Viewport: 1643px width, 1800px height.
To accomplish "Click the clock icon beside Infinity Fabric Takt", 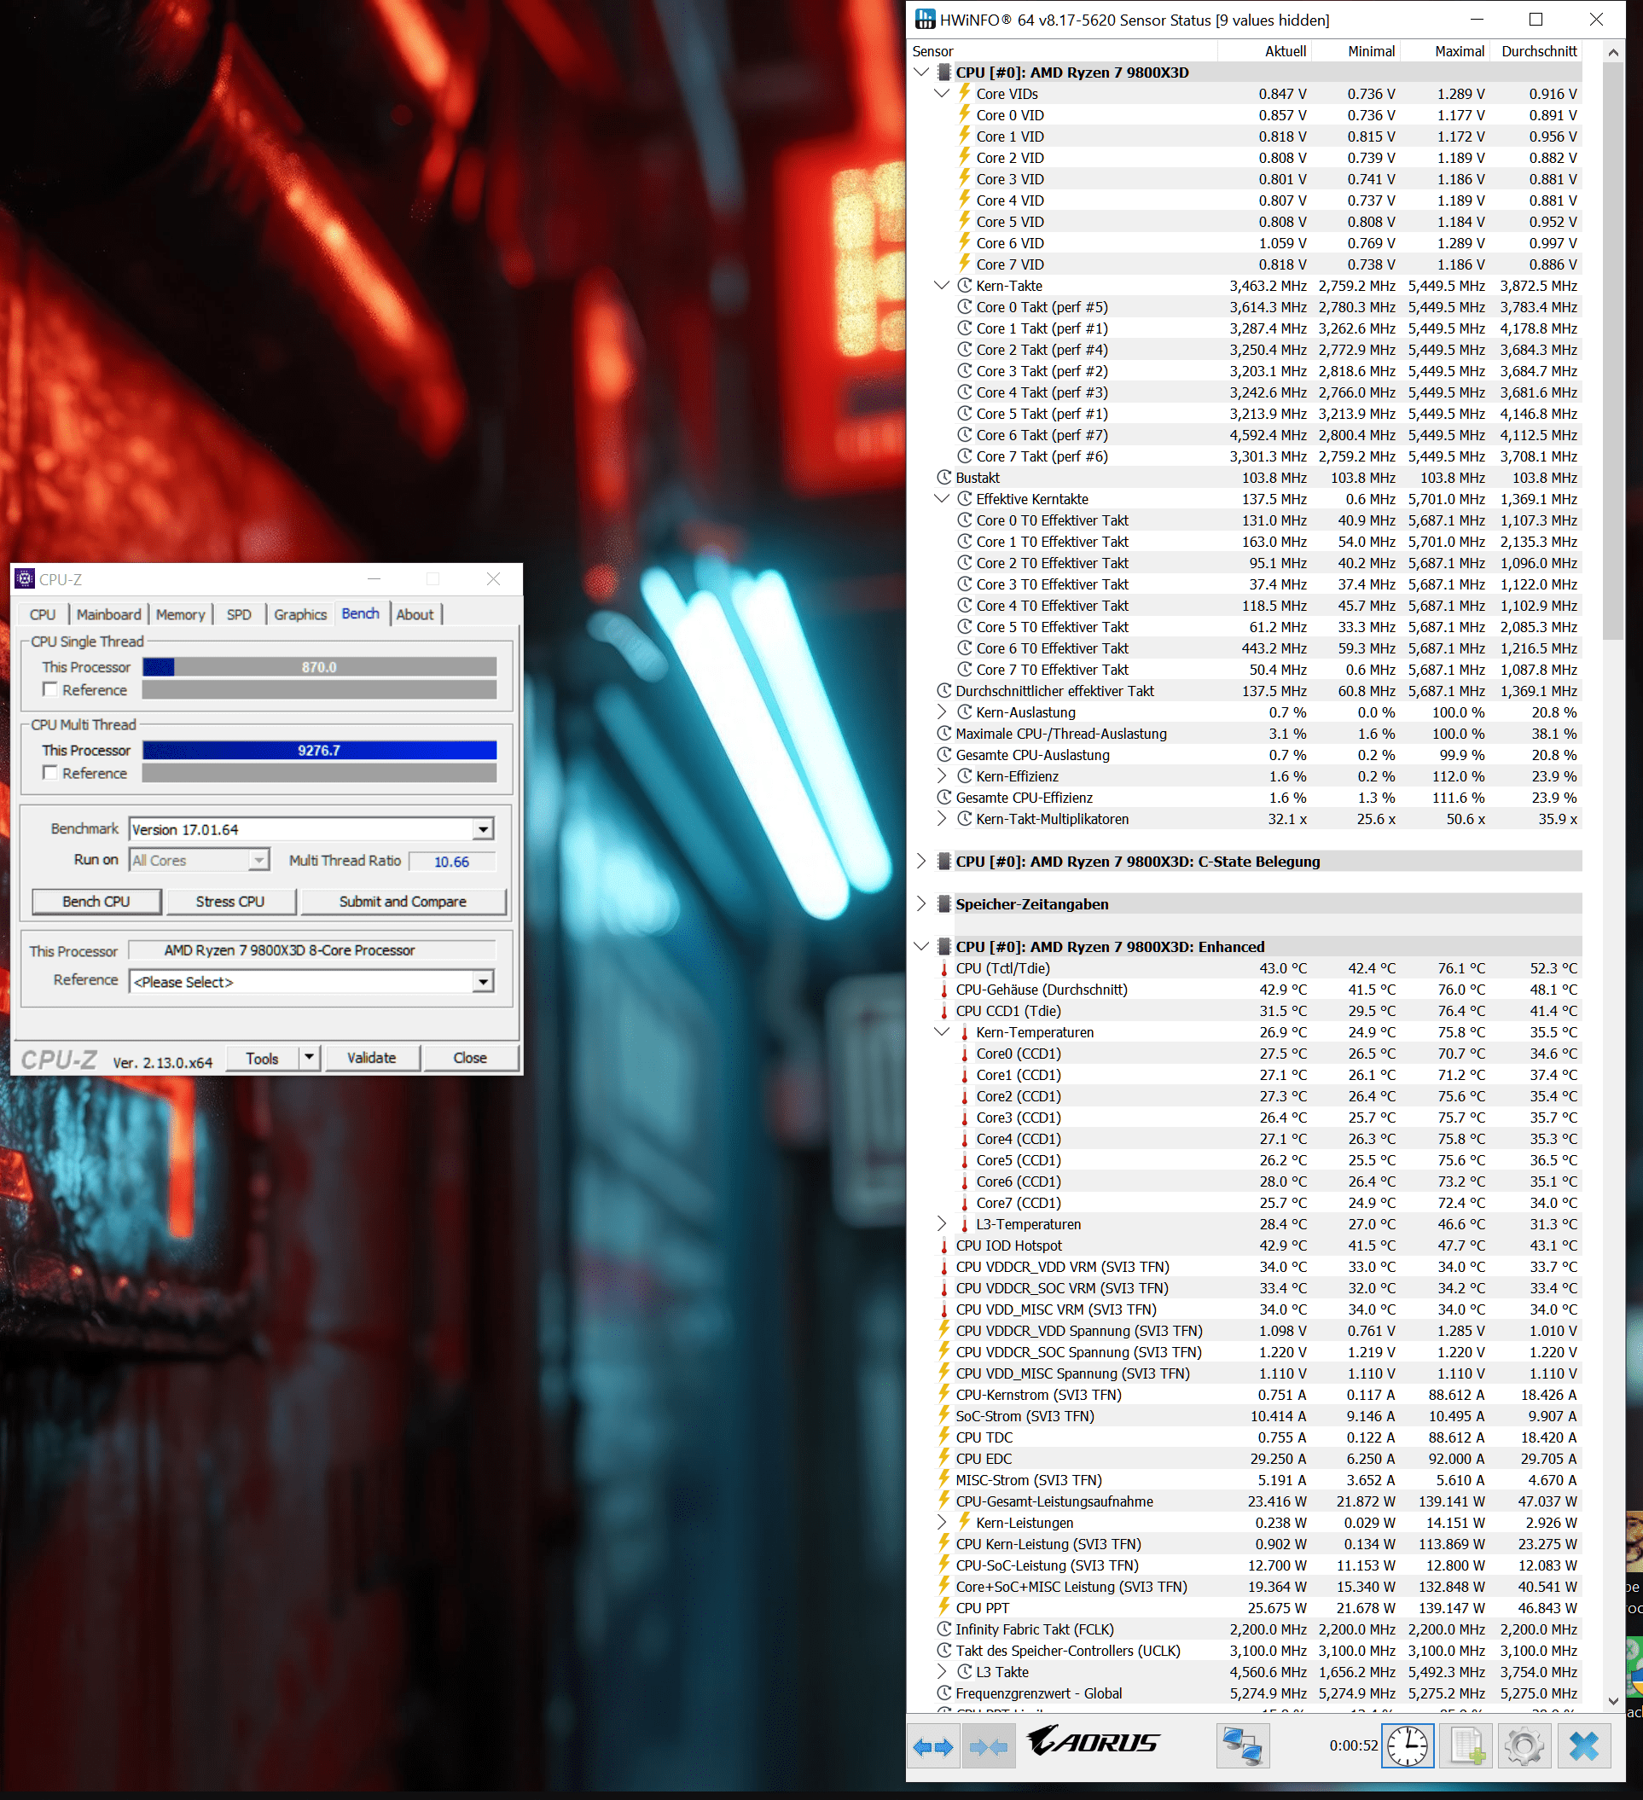I will [943, 1629].
